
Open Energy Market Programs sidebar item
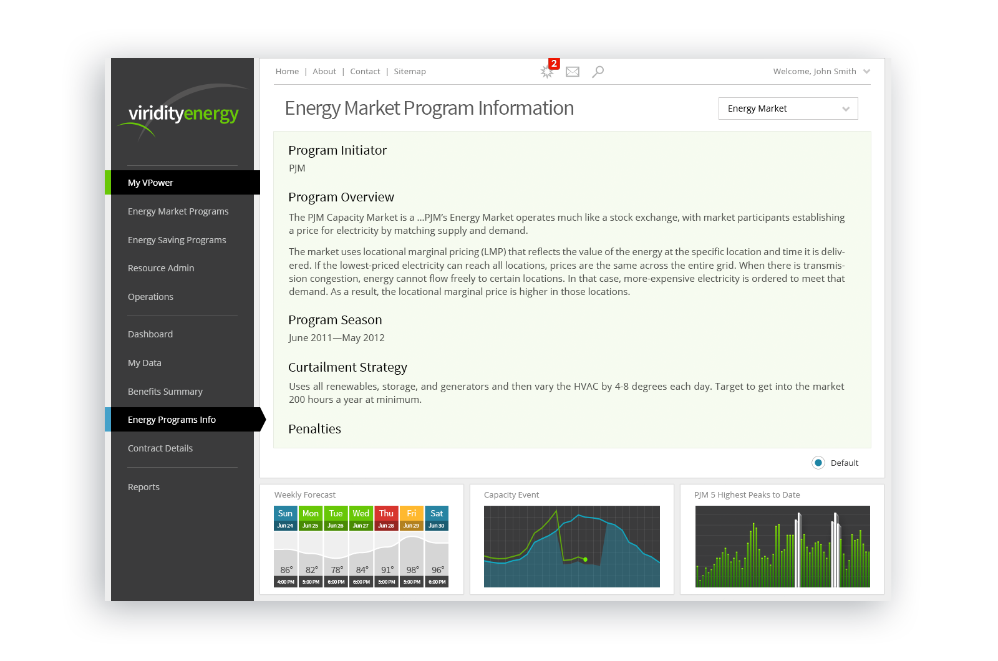(178, 211)
